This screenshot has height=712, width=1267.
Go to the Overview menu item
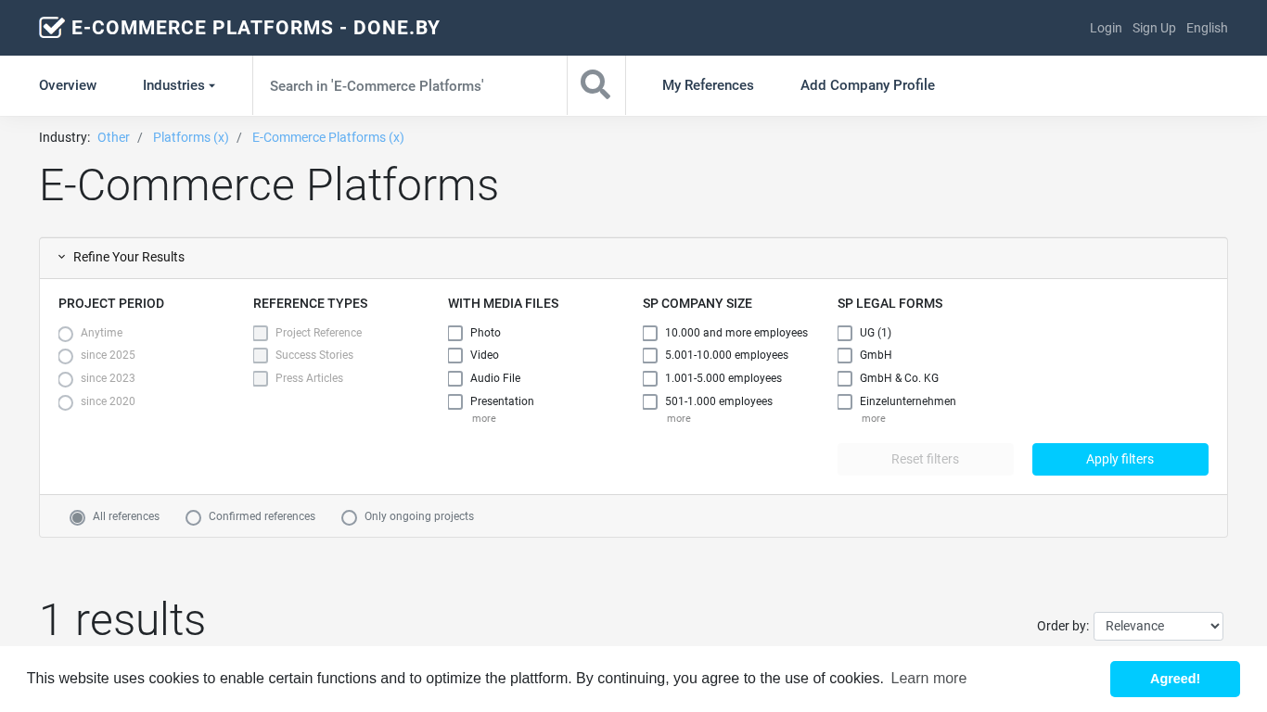68,85
